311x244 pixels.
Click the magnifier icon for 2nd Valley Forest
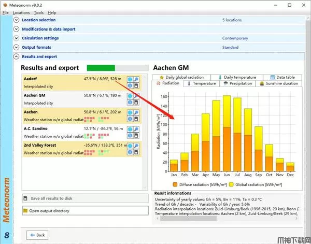coord(136,146)
